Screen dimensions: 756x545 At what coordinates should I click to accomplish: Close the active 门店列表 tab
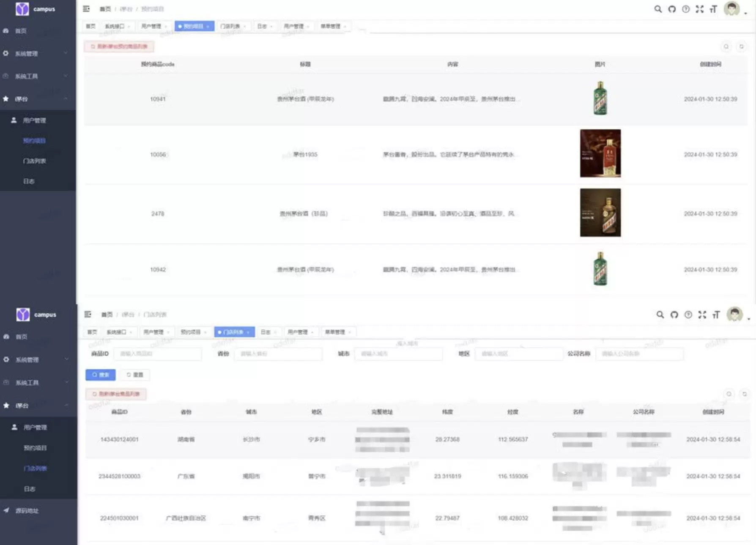248,332
